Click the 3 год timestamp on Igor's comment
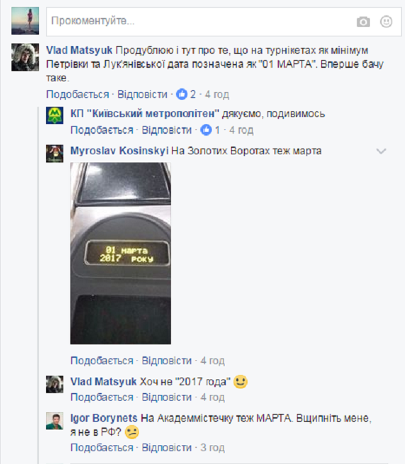Viewport: 405px width, 464px height. point(212,448)
